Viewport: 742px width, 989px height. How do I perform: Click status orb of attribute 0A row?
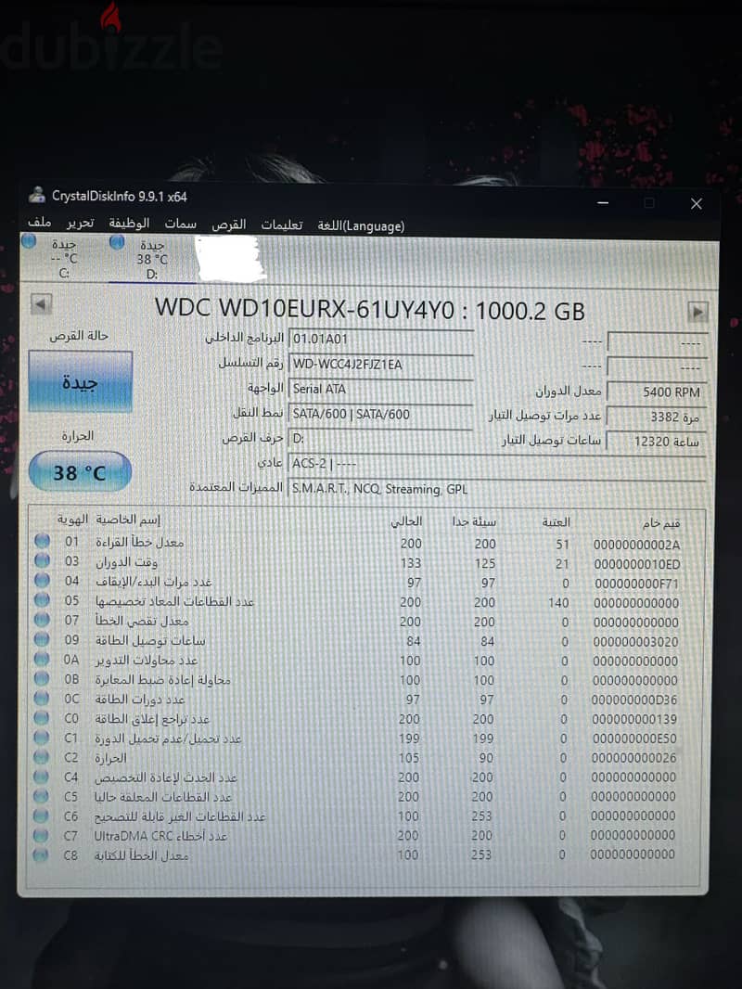click(43, 659)
